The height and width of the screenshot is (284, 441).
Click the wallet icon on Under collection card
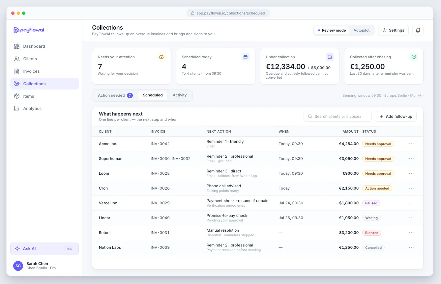point(330,57)
